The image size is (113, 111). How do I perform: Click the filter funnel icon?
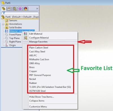pyautogui.click(x=4, y=13)
